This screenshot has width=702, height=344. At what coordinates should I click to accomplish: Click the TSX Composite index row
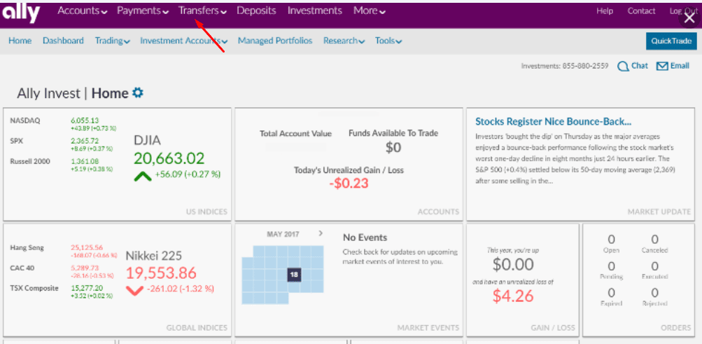[62, 291]
